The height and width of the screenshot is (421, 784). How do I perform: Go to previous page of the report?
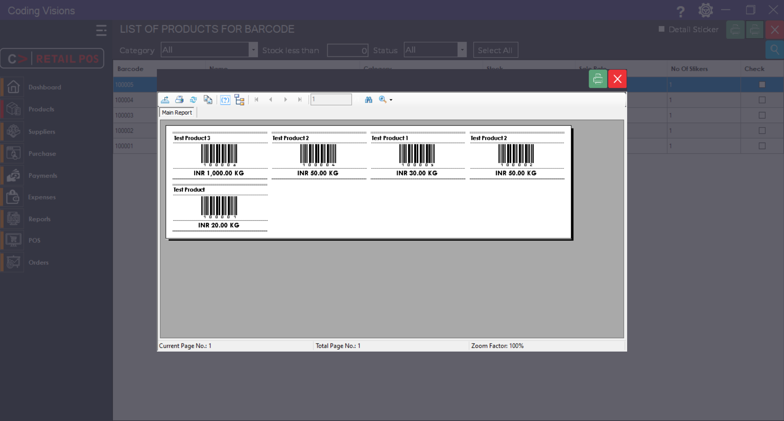[x=271, y=100]
